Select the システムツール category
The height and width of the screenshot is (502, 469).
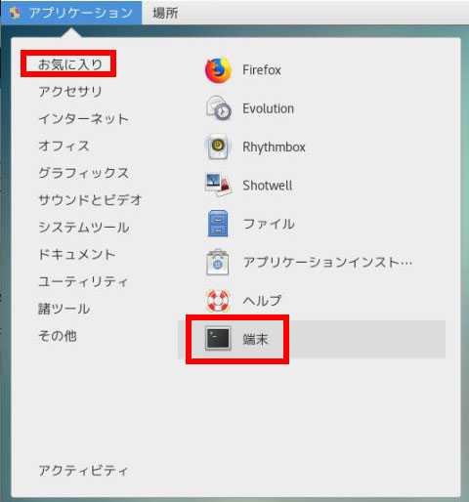pos(84,228)
